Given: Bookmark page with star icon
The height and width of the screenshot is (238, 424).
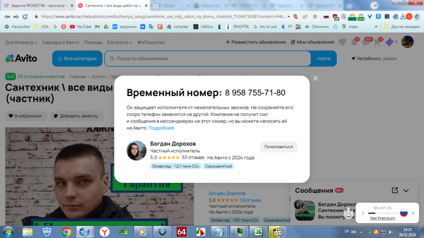Looking at the screenshot, I should pos(315,17).
